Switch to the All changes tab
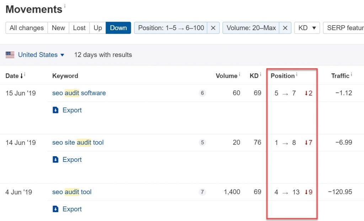This screenshot has width=364, height=221. (x=26, y=28)
